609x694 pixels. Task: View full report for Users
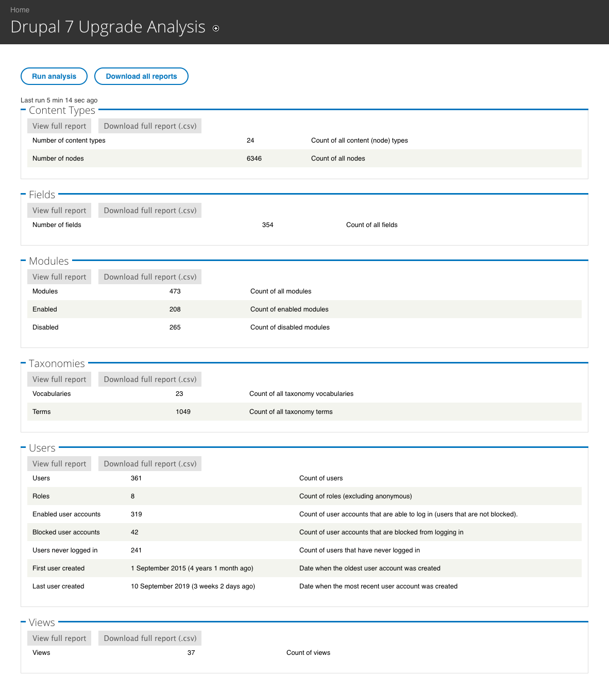coord(59,463)
